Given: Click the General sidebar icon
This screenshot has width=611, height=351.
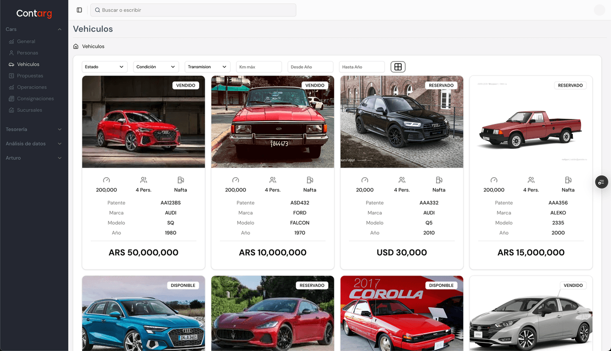Looking at the screenshot, I should (12, 41).
